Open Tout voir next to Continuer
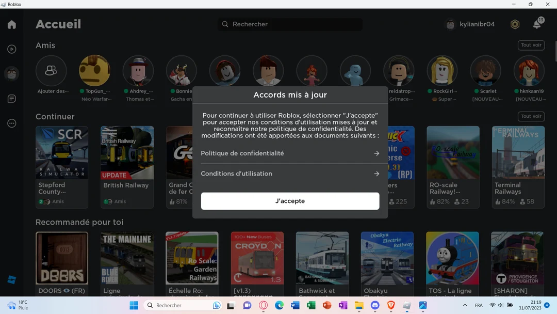 [x=531, y=116]
